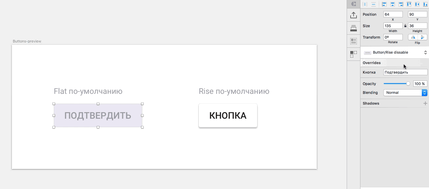The image size is (429, 189).
Task: Toggle the size proportions lock
Action: 405,26
